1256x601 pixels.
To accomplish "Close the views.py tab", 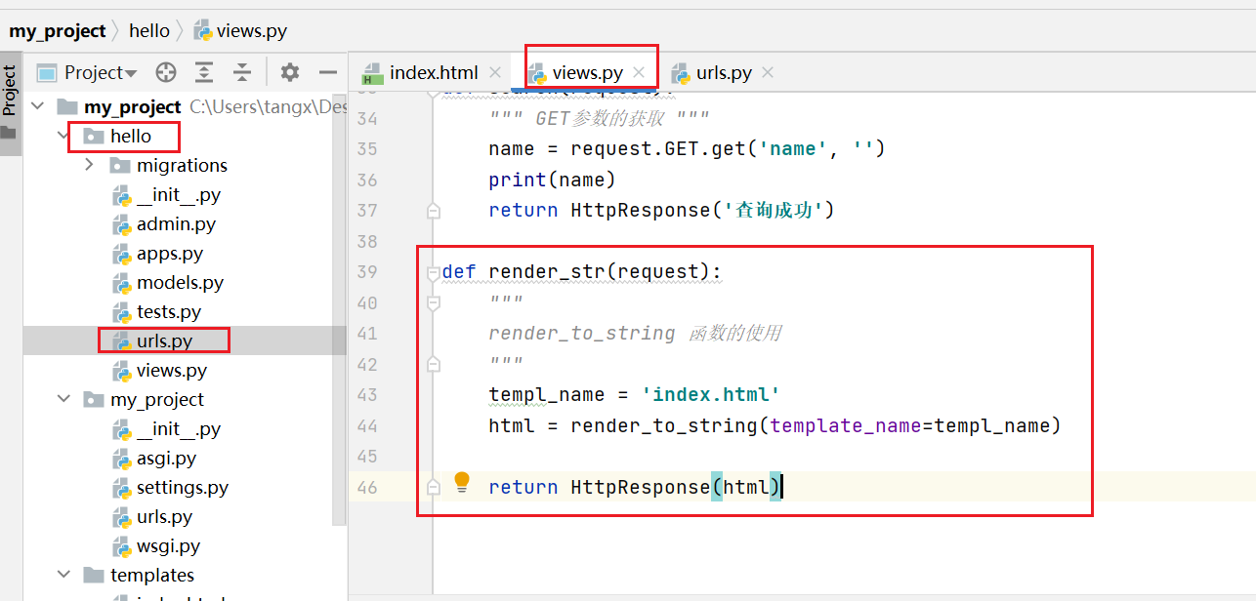I will click(639, 72).
